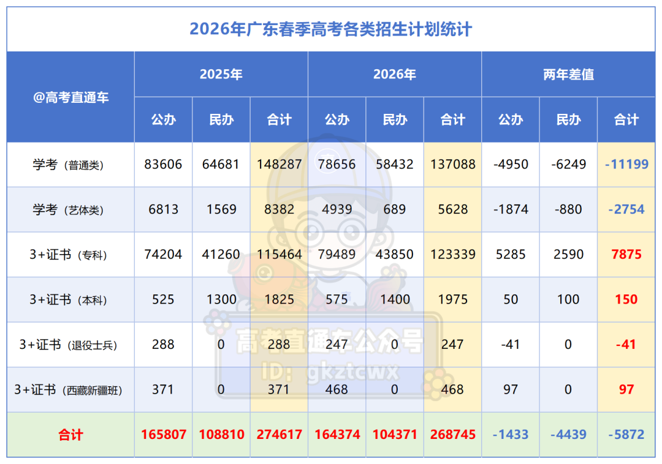
Task: Select cell value 41260
Action: coord(221,255)
